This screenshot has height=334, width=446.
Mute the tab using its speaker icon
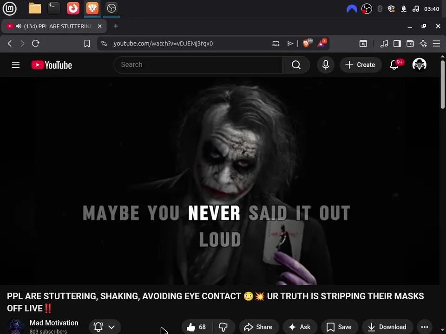coord(19,26)
